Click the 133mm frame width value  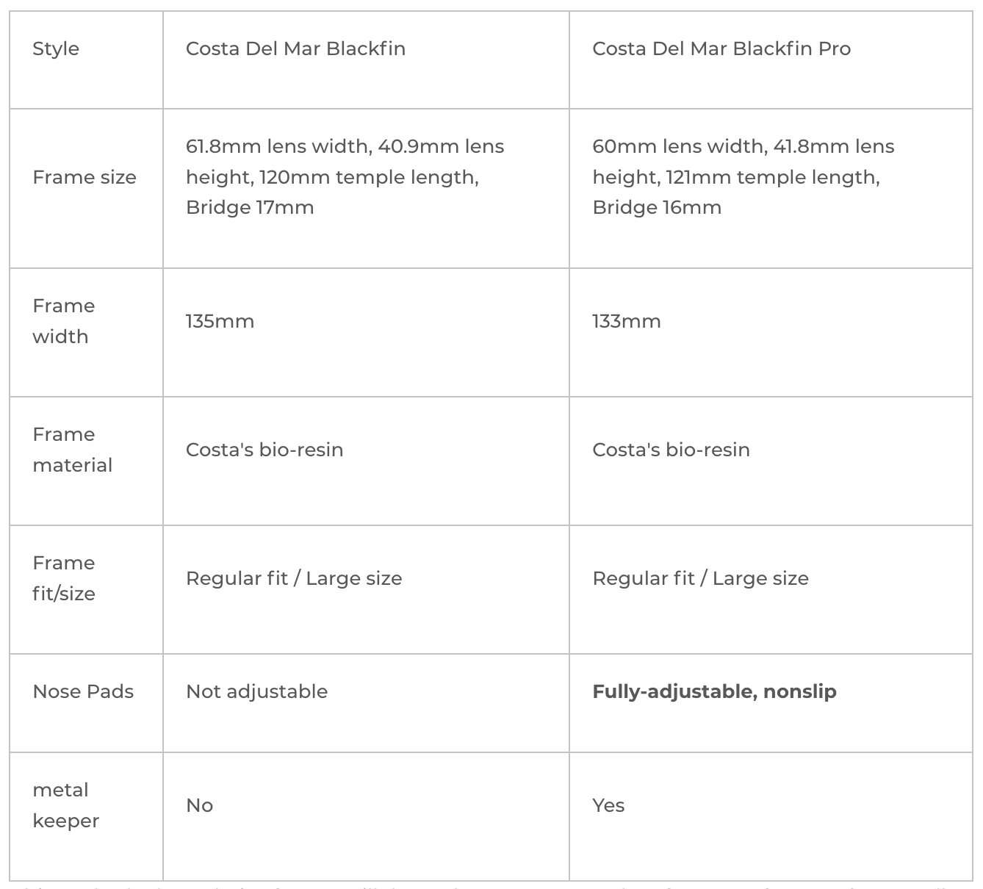(x=627, y=321)
